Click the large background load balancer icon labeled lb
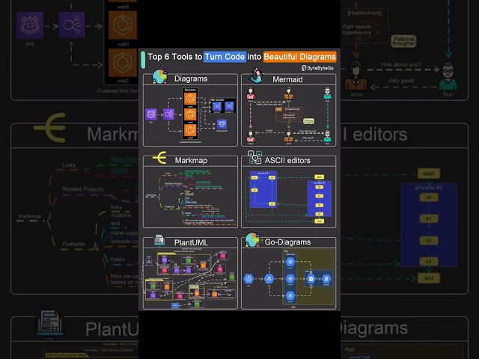Viewport: 479px width, 359px height. click(72, 25)
